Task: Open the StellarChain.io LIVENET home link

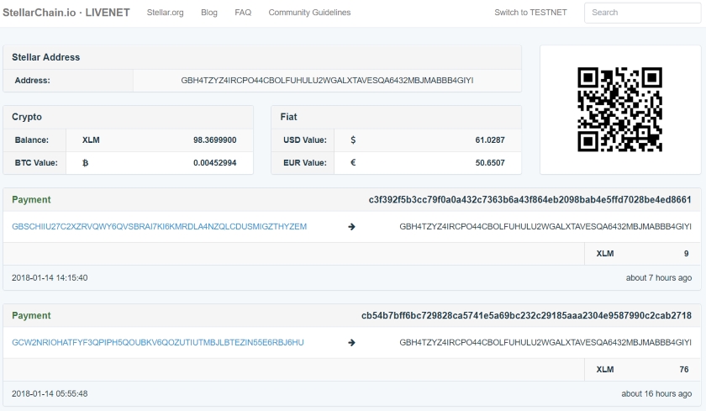Action: pos(66,13)
